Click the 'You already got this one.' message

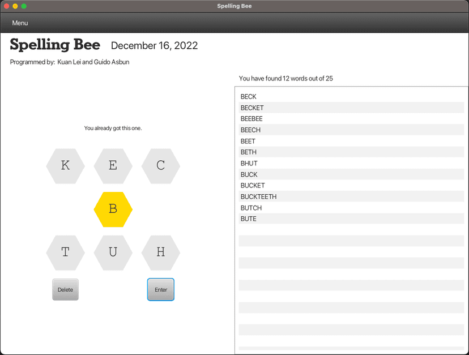tap(113, 129)
